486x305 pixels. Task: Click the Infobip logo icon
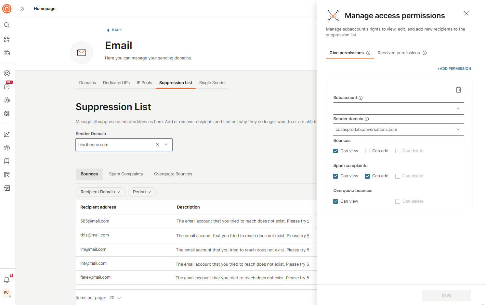point(7,9)
